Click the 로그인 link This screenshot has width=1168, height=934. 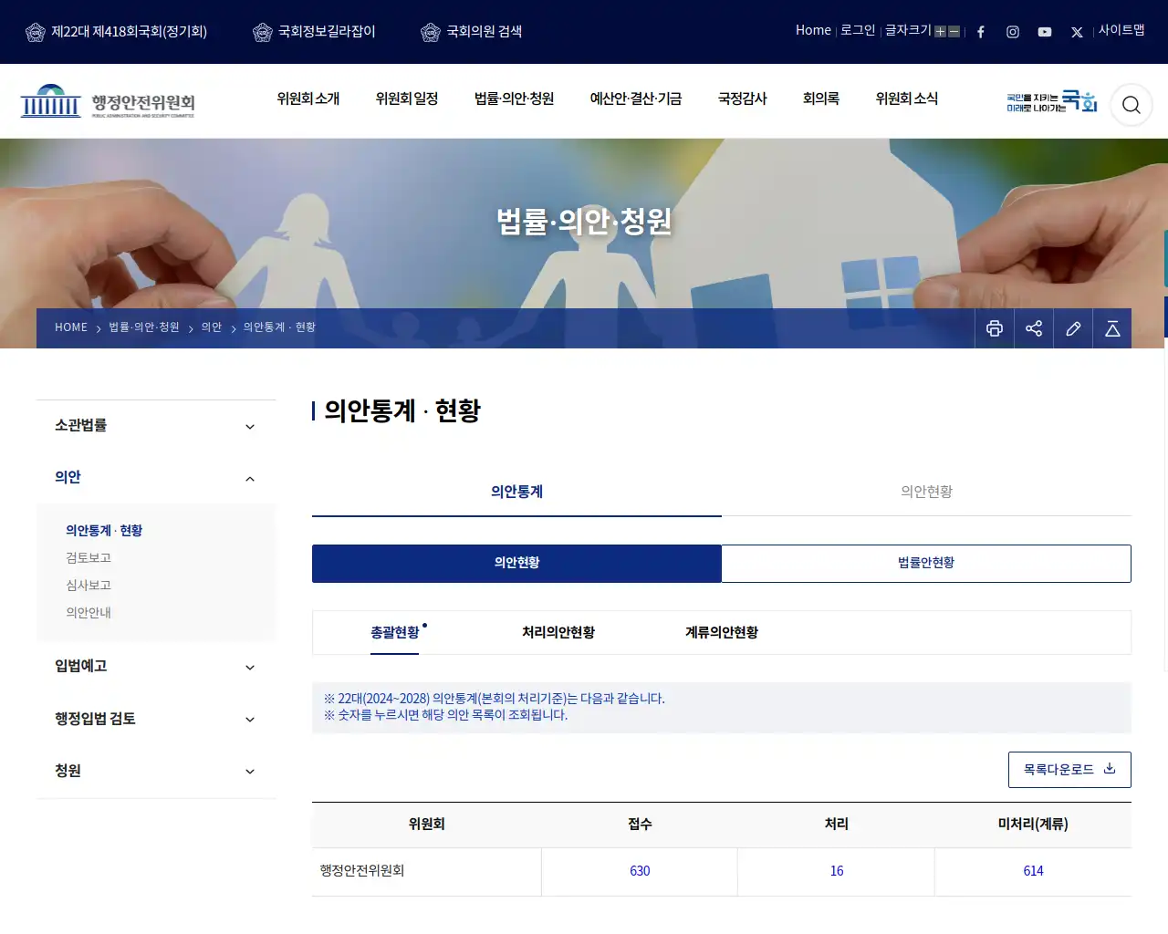(x=858, y=30)
